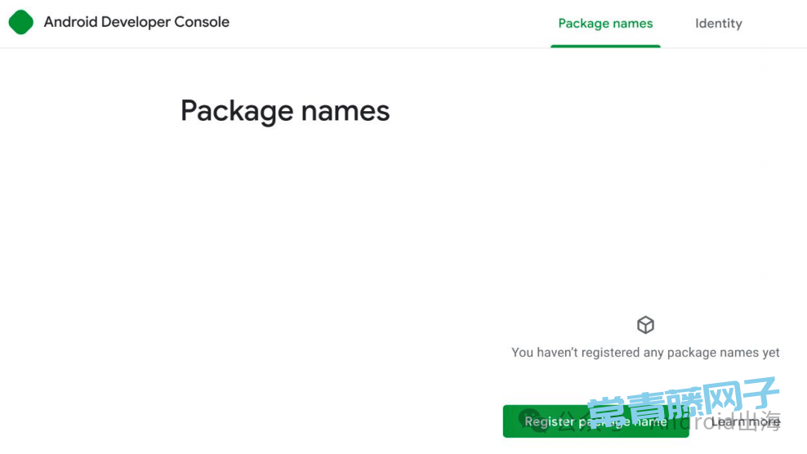Switch to the Package names tab

[605, 23]
